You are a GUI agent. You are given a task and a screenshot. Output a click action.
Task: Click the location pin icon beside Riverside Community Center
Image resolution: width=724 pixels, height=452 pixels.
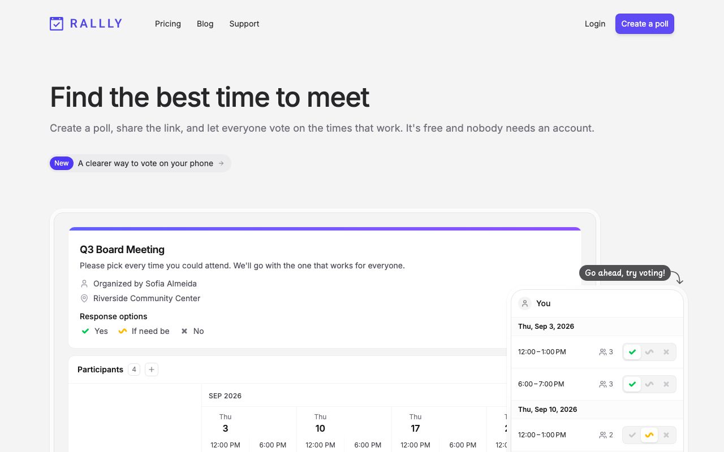84,298
